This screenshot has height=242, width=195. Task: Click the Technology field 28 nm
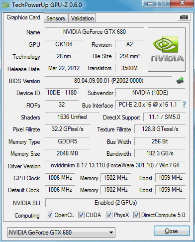click(x=64, y=56)
